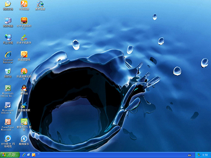This screenshot has height=158, width=211.
Task: Click the taskbar clock showing 0:58
Action: [x=205, y=155]
